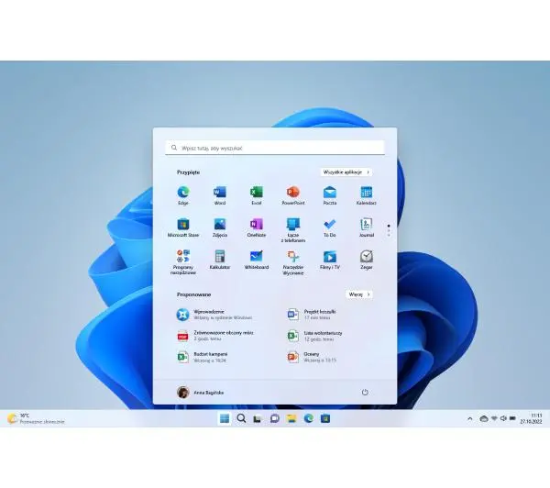This screenshot has height=488, width=550.
Task: Open the Lista wolontariuszy Excel file
Action: (314, 336)
